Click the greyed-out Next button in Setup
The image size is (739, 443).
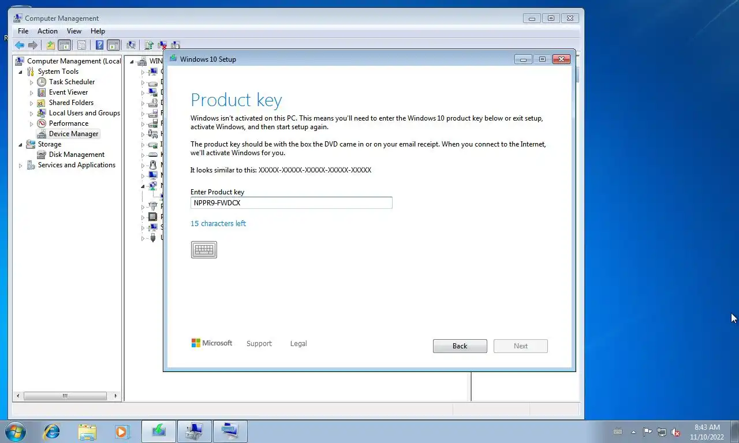pyautogui.click(x=521, y=346)
